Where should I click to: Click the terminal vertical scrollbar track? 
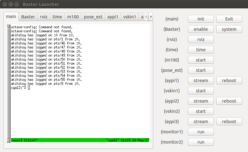pos(9,83)
